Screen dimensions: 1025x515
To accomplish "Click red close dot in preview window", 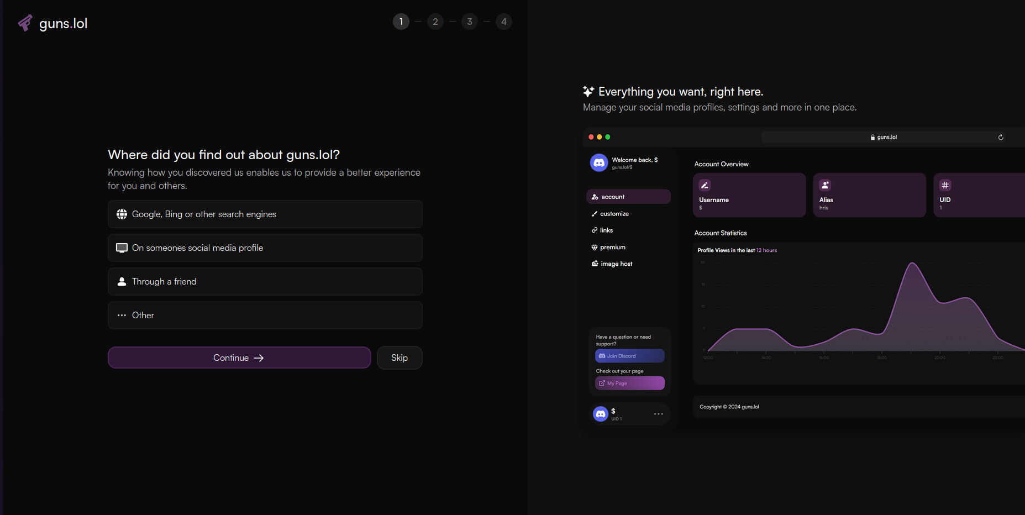I will pos(591,137).
